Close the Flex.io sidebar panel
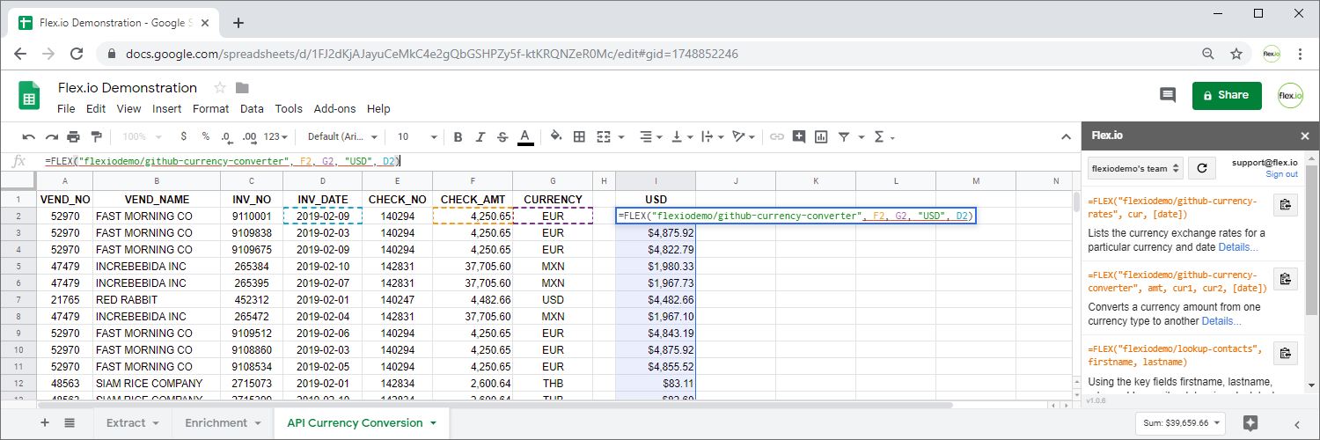 (x=1305, y=136)
